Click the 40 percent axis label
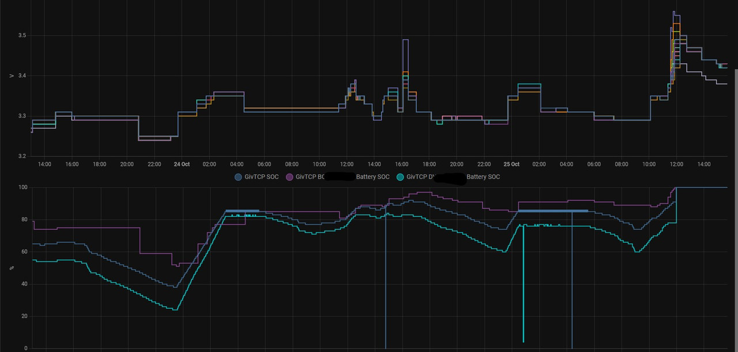This screenshot has width=738, height=352. 24,284
